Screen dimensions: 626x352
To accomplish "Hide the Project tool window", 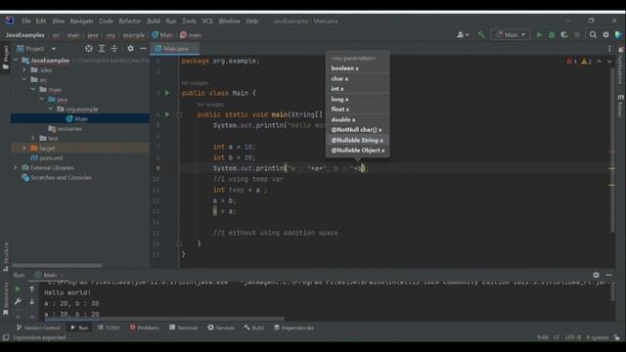I will [x=144, y=48].
